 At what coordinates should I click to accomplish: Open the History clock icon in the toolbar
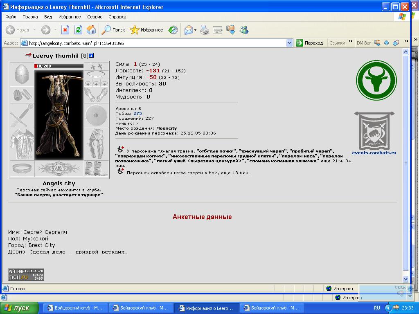(173, 29)
